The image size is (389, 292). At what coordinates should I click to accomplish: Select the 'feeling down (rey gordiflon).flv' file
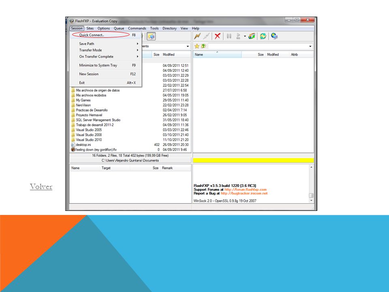click(x=96, y=150)
